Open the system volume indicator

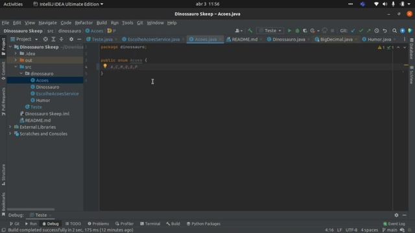(x=385, y=4)
